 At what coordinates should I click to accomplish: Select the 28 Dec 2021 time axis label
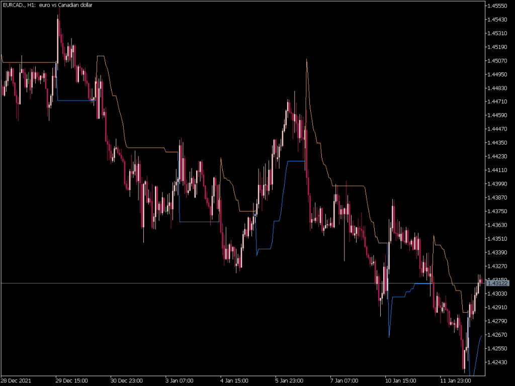pyautogui.click(x=16, y=380)
